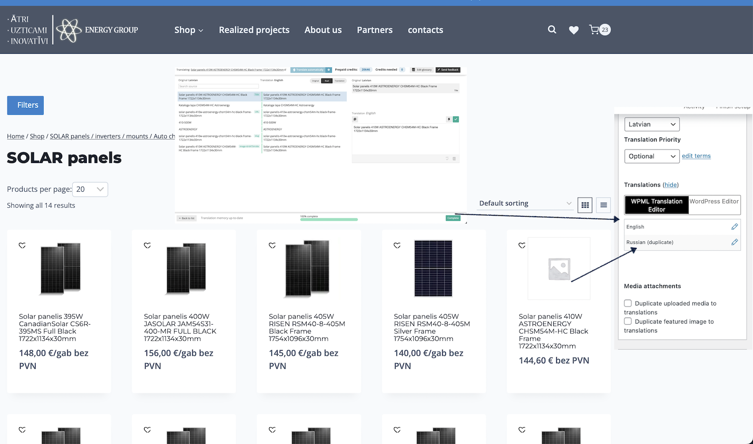Screen dimensions: 753x444
Task: Click the hide link next to Translations
Action: click(671, 185)
